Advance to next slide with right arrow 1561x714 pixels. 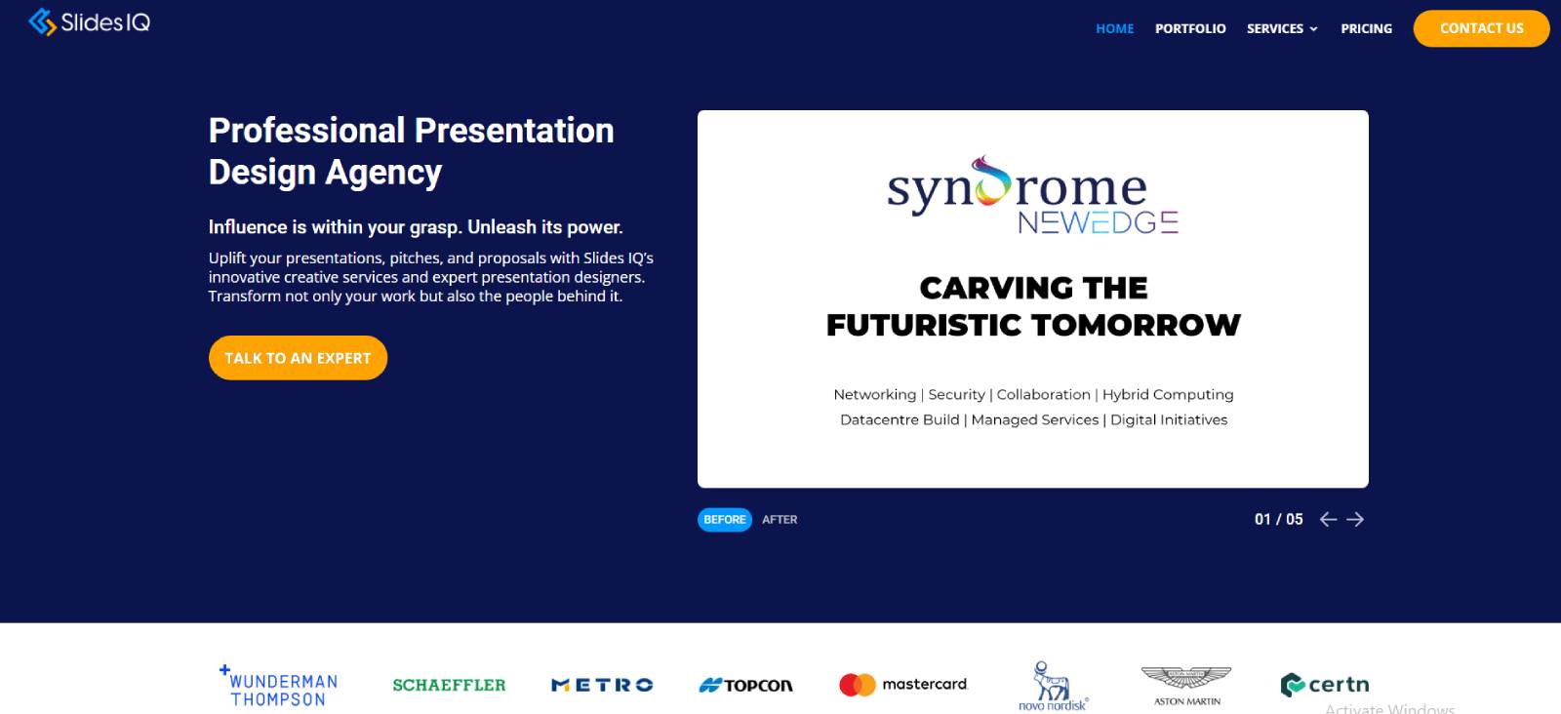coord(1355,519)
